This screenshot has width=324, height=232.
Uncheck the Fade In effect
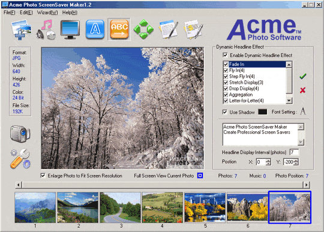[226, 64]
